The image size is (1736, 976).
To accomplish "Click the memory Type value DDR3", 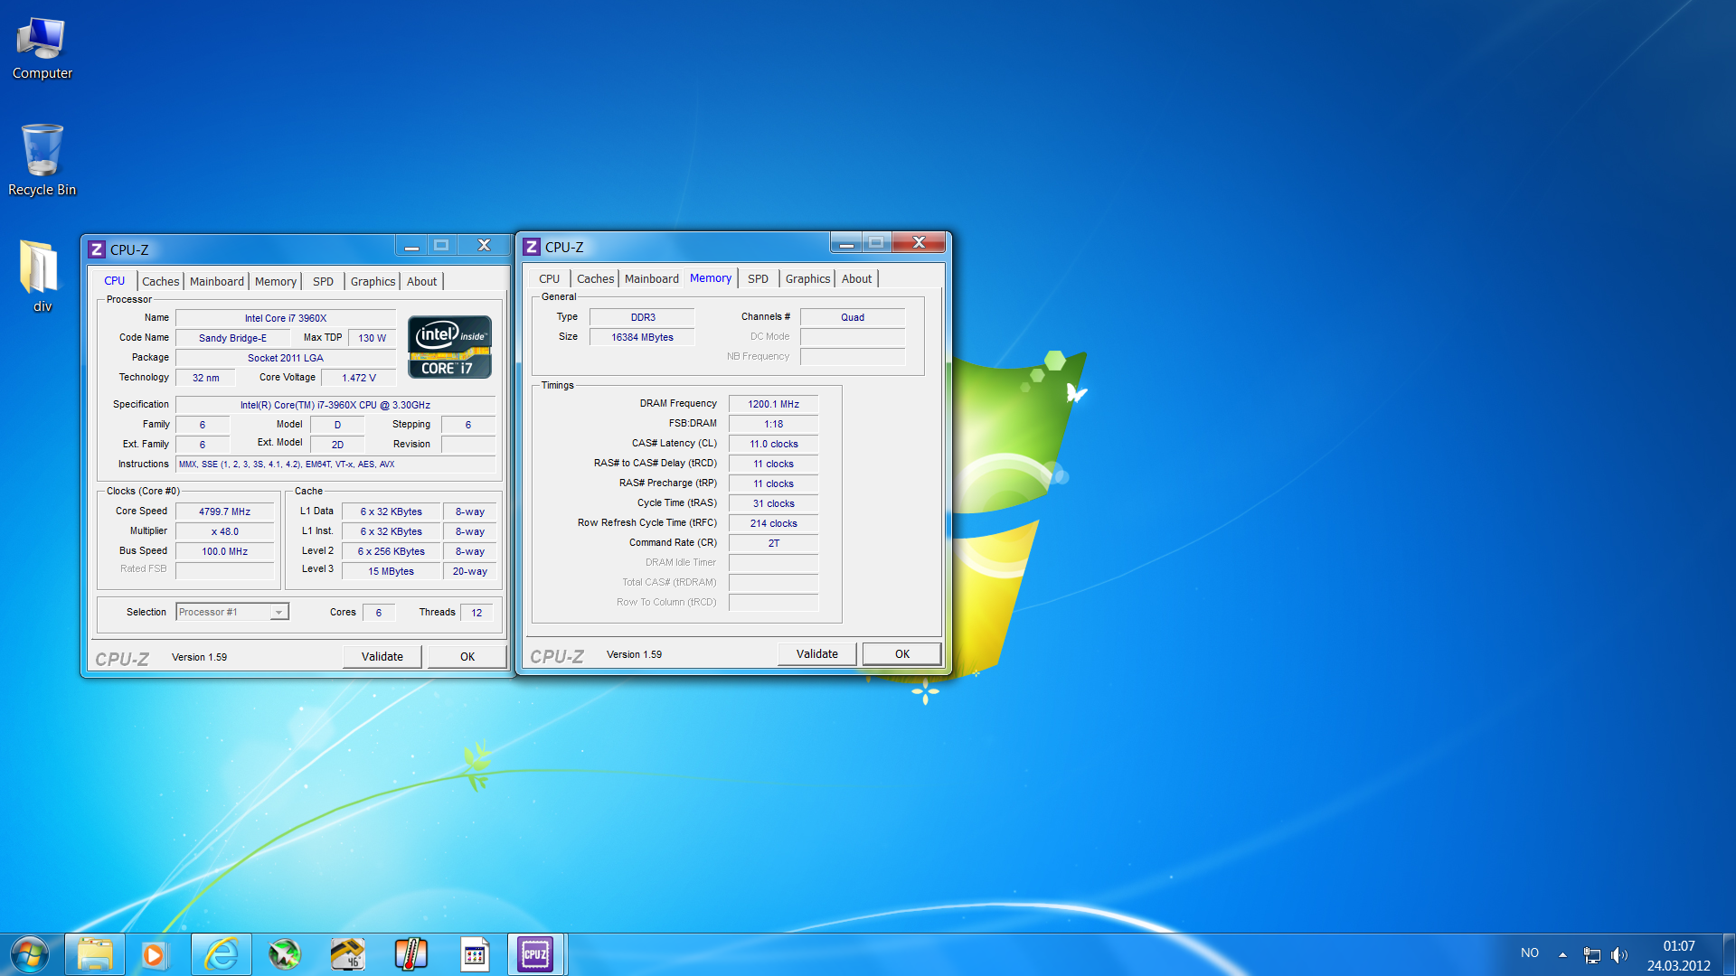I will pyautogui.click(x=642, y=317).
